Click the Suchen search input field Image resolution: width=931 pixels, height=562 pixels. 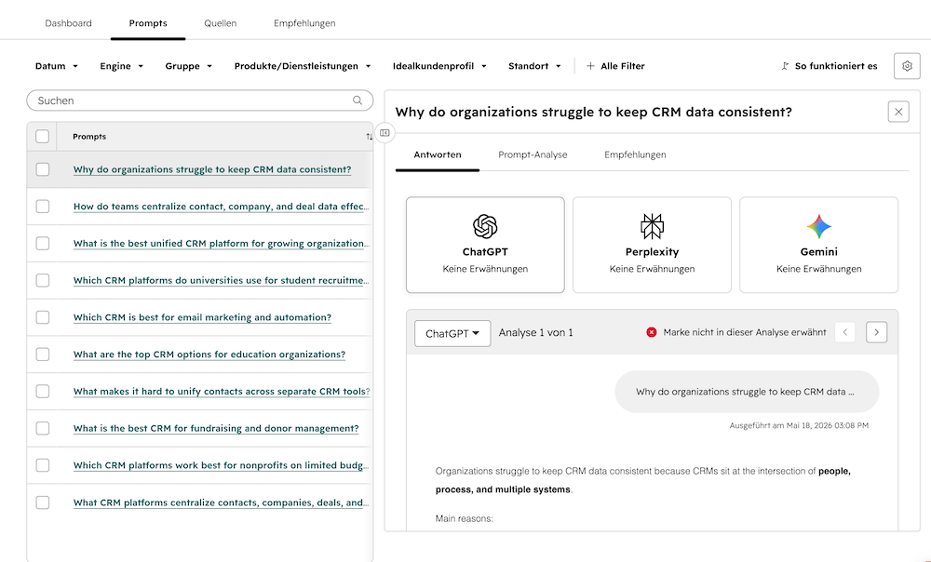[199, 100]
